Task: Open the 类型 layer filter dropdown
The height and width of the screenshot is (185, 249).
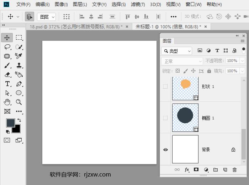Action: tap(176, 51)
